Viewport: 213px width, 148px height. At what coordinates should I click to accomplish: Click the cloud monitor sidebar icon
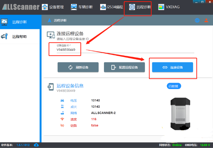click(4, 22)
